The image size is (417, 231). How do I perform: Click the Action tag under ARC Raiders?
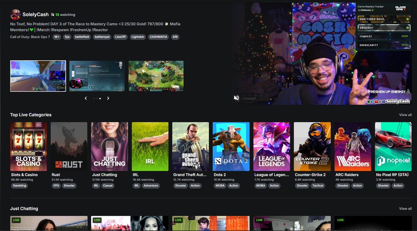click(x=358, y=186)
